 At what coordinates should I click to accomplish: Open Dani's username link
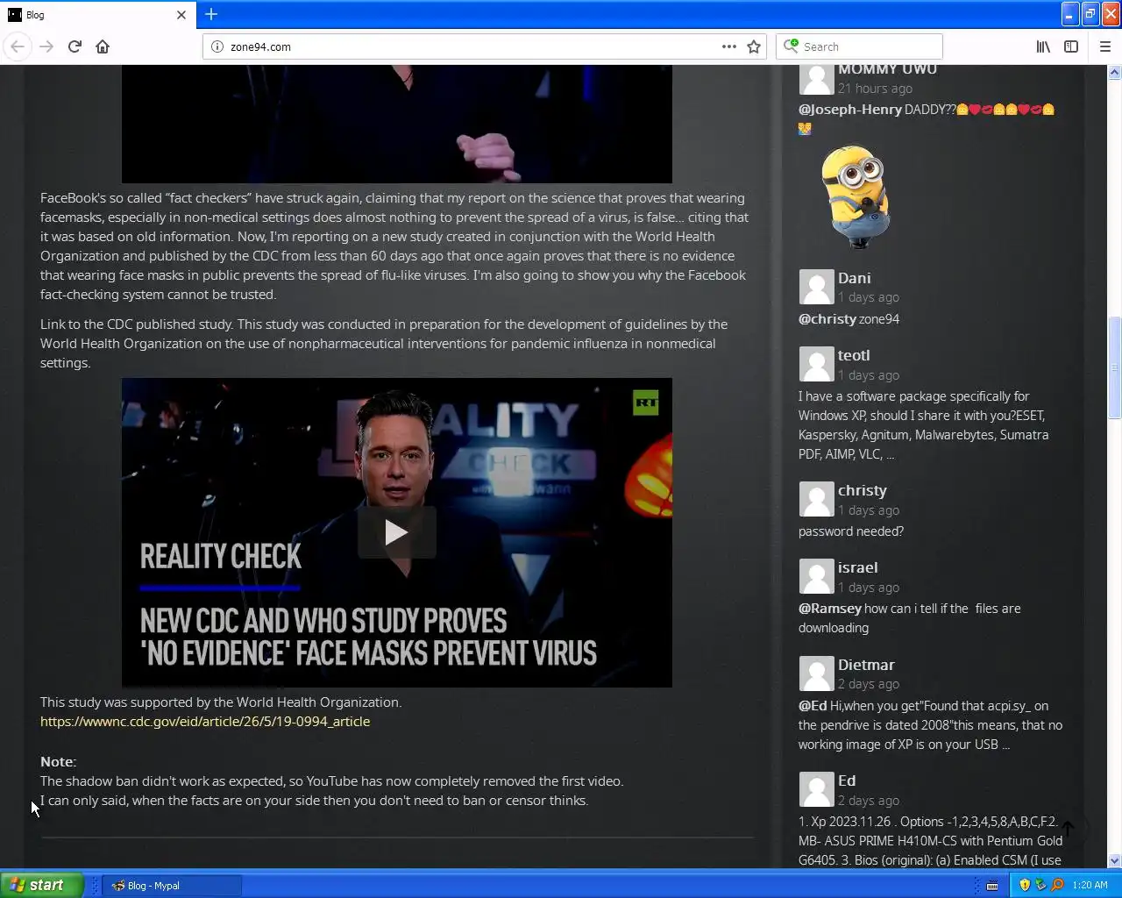855,278
